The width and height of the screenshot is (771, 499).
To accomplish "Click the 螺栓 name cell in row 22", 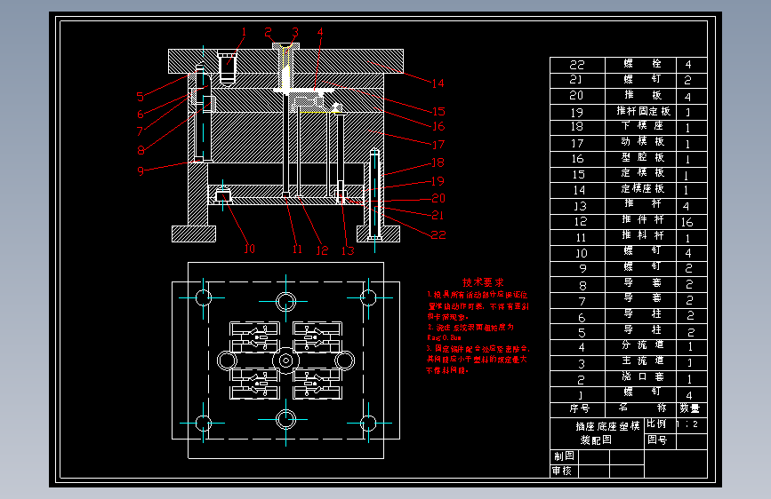I will (x=640, y=65).
